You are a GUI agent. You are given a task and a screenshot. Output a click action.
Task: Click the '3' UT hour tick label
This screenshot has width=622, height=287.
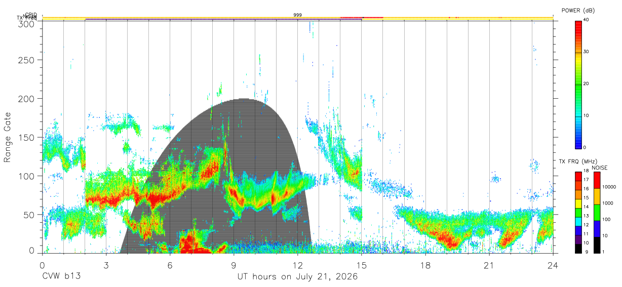pos(106,265)
